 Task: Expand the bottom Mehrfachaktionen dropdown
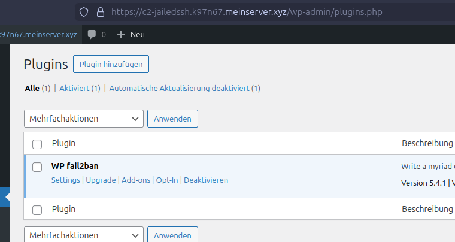(x=84, y=235)
